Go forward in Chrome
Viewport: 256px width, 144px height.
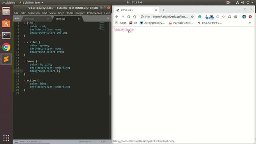tap(123, 17)
